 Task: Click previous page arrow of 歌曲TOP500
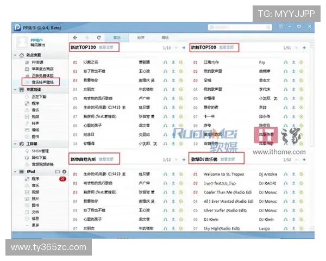(297, 48)
